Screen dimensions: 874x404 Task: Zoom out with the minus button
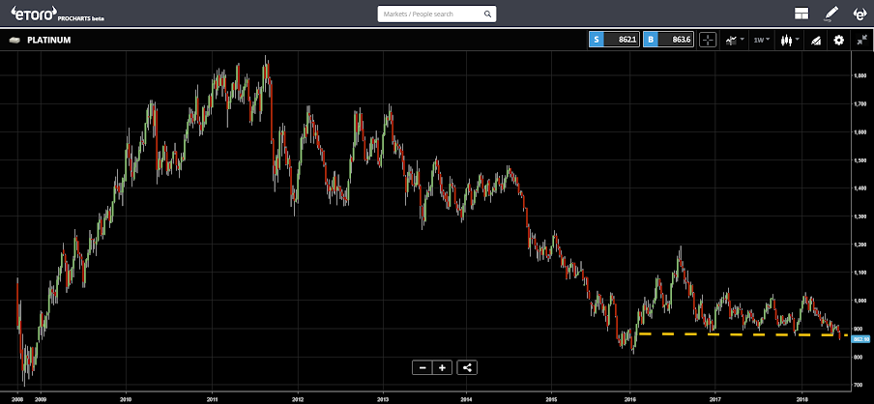point(422,368)
